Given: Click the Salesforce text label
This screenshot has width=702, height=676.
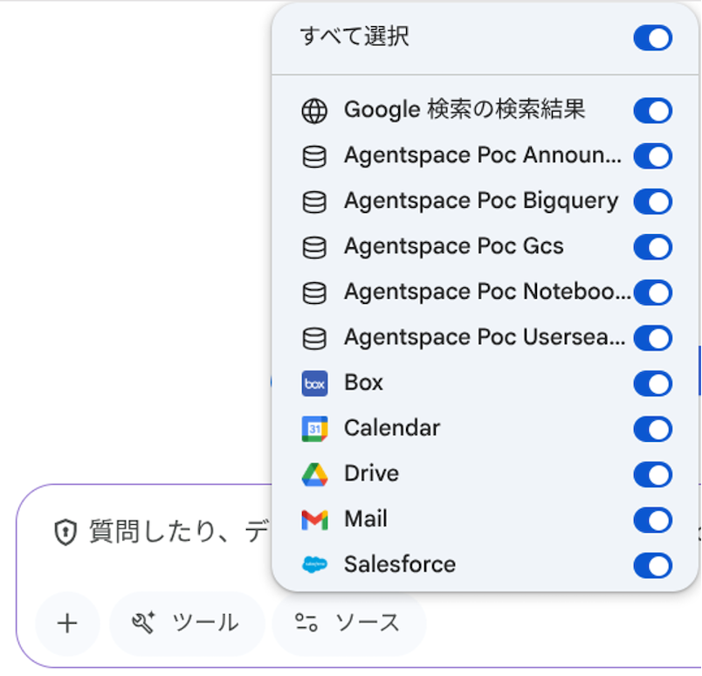Looking at the screenshot, I should pyautogui.click(x=400, y=564).
